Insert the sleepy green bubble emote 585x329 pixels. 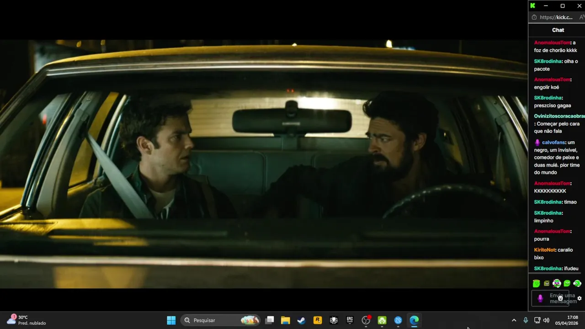coord(567,283)
